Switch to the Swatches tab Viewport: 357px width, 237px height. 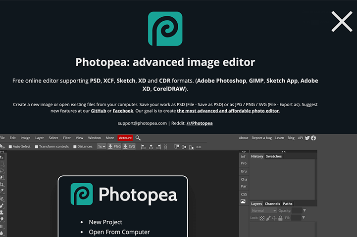pyautogui.click(x=274, y=156)
